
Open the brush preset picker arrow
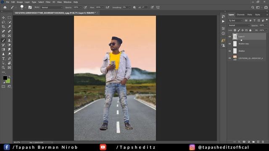pos(25,8)
